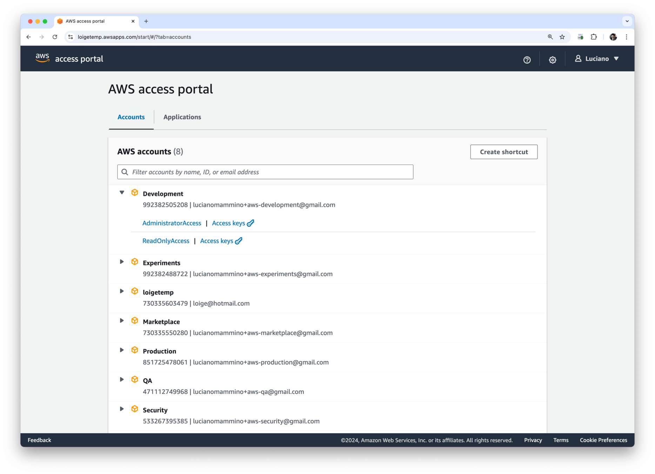Click the browser address bar URL
Screen dimensions: 655x474
coord(134,37)
